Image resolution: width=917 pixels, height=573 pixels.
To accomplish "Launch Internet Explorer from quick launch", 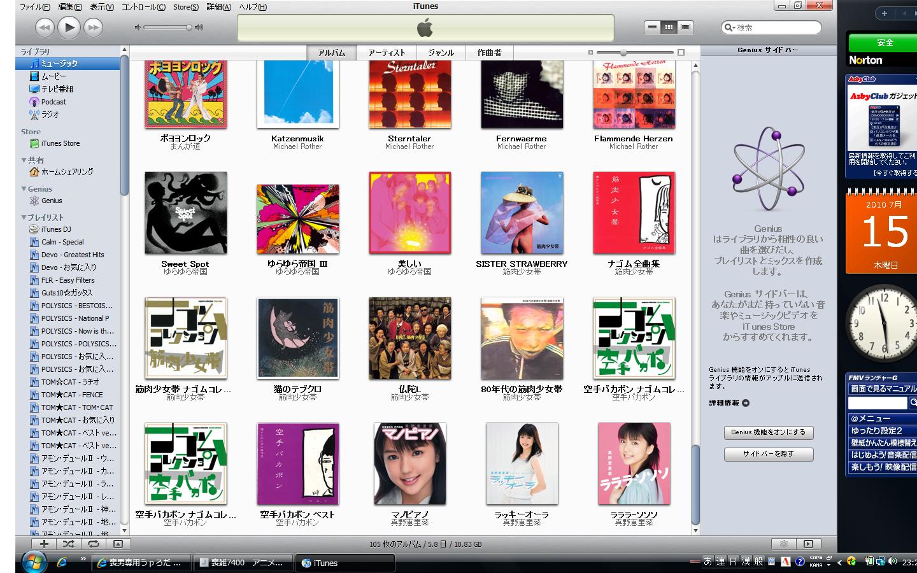I will pyautogui.click(x=62, y=562).
